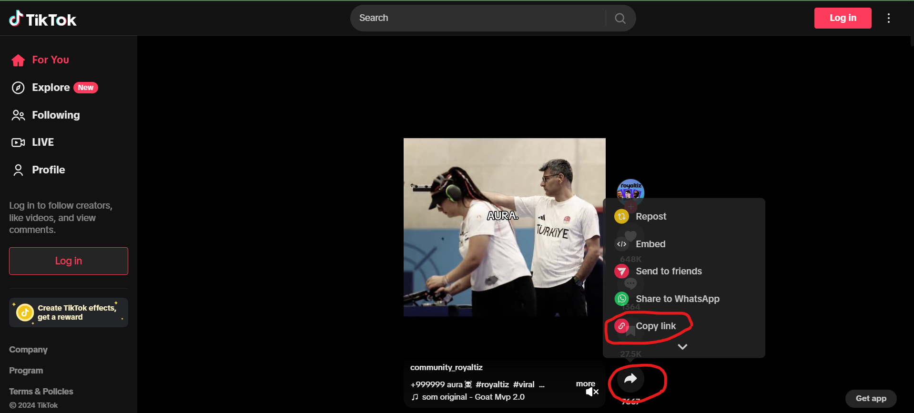Screen dimensions: 914x413
Task: Click the red Copy link chain icon
Action: pyautogui.click(x=621, y=326)
